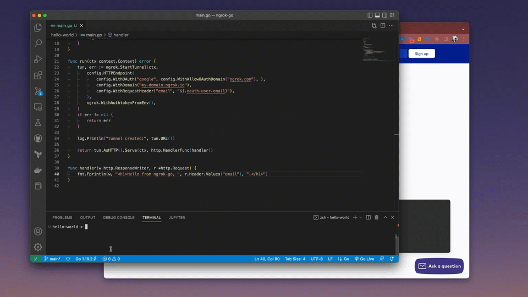
Task: Kill terminal with trash icon
Action: click(376, 218)
